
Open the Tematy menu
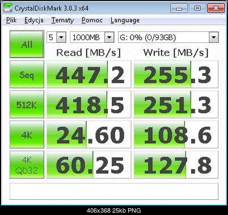pos(62,20)
